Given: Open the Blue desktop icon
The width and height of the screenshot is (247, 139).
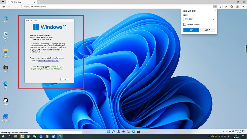Looking at the screenshot, I should point(6,19).
